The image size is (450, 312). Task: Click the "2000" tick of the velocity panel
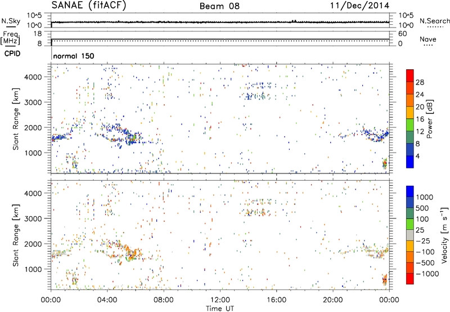(33, 244)
